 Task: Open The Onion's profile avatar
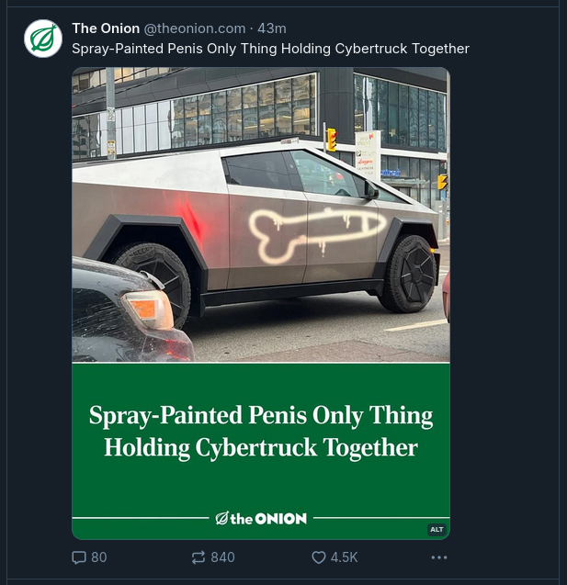[x=43, y=39]
